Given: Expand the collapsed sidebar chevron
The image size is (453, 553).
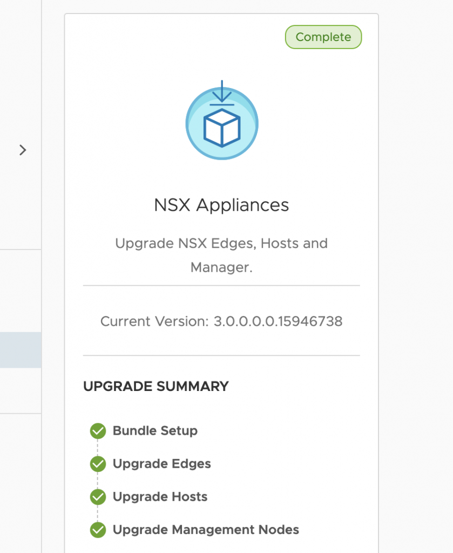Looking at the screenshot, I should [x=23, y=150].
